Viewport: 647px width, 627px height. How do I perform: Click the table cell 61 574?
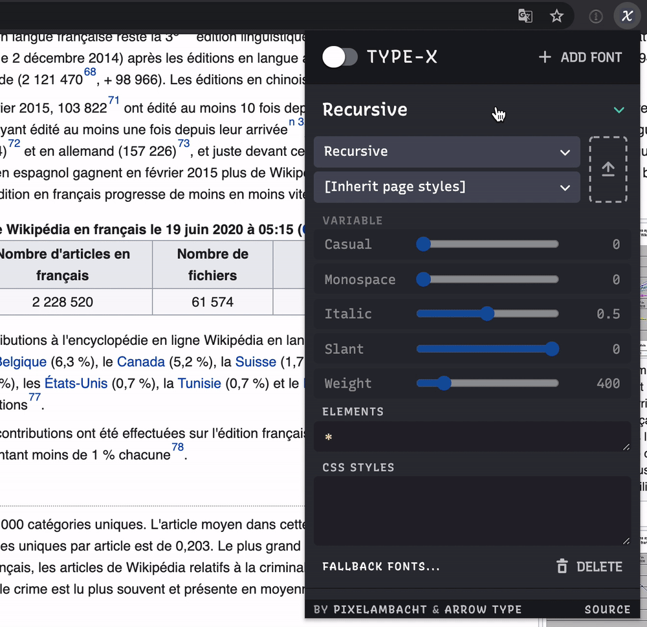pyautogui.click(x=212, y=302)
